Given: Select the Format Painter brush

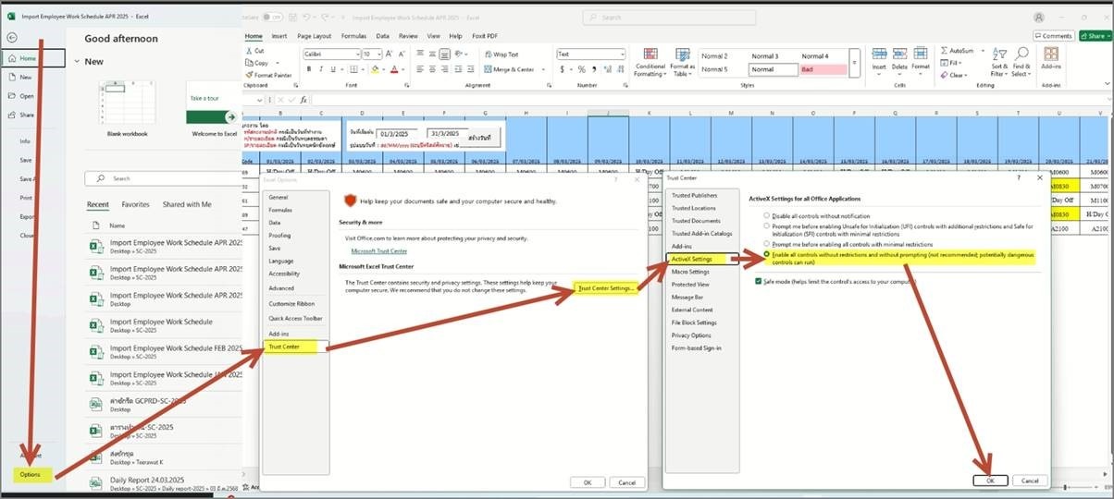Looking at the screenshot, I should 249,75.
